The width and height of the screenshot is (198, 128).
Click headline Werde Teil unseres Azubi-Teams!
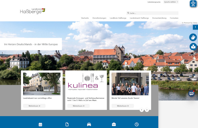coord(125,98)
